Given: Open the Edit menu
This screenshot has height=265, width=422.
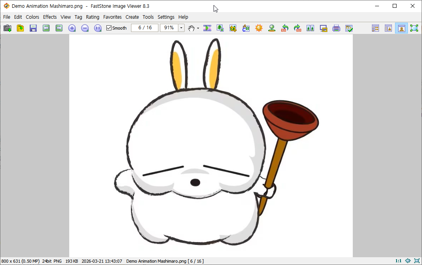Looking at the screenshot, I should [18, 17].
